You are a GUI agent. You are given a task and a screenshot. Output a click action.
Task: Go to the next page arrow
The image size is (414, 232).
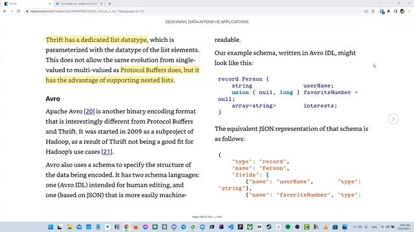[x=393, y=119]
